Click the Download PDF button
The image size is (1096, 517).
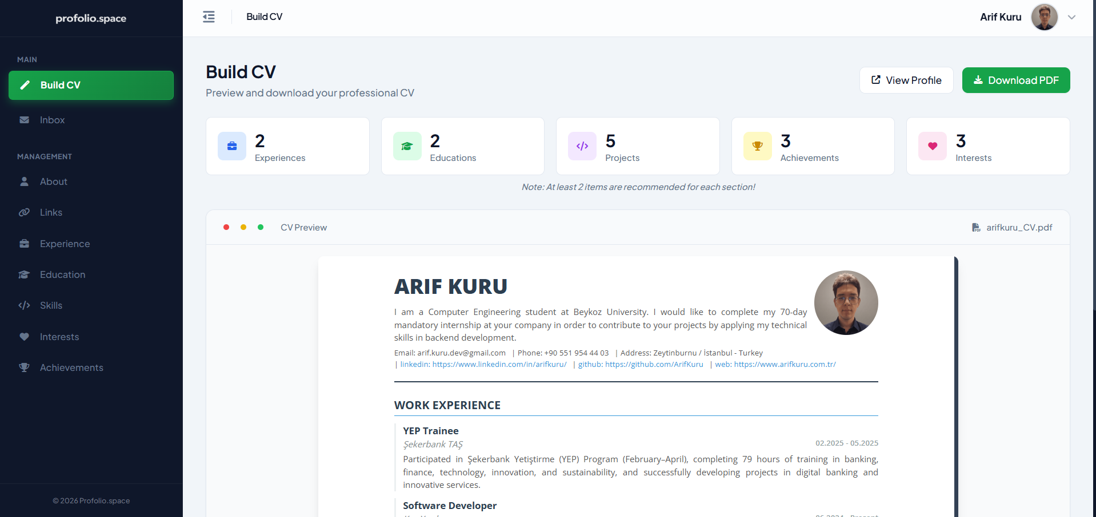click(x=1016, y=80)
